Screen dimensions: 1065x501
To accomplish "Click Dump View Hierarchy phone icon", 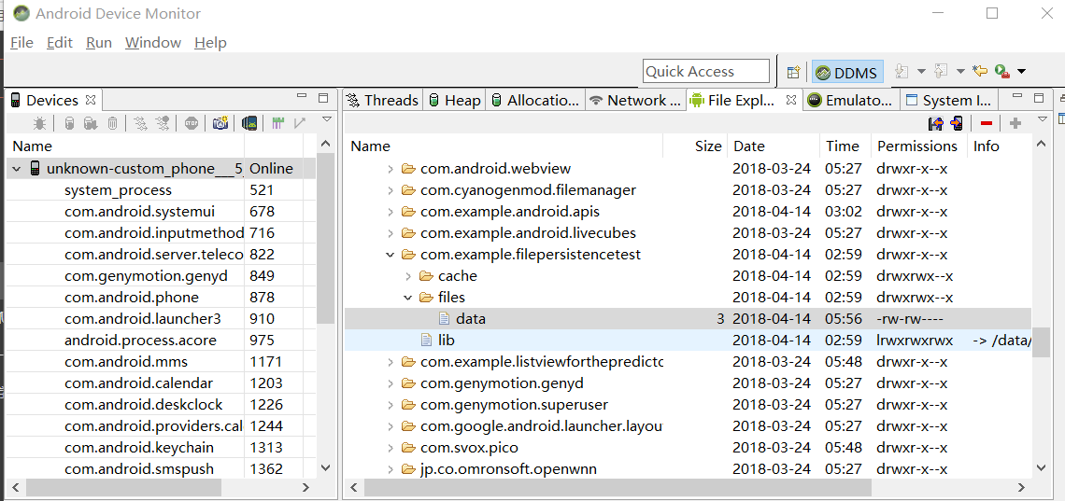I will pos(249,123).
